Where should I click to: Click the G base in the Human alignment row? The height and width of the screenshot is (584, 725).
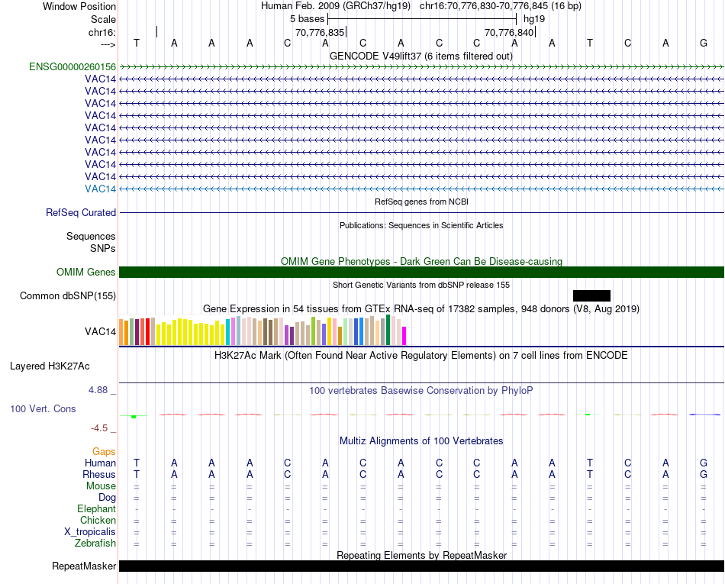click(x=704, y=463)
